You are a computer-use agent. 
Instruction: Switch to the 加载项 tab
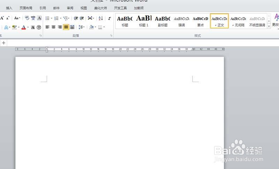139,8
